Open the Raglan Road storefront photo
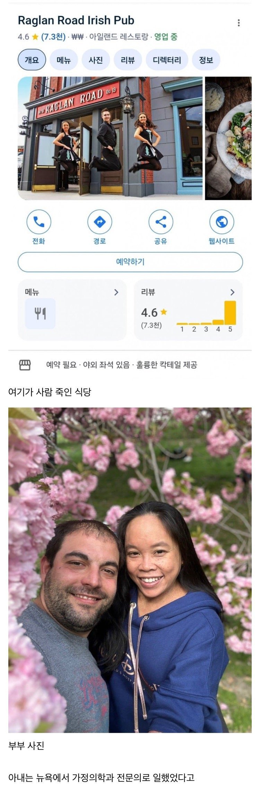 [x=110, y=138]
